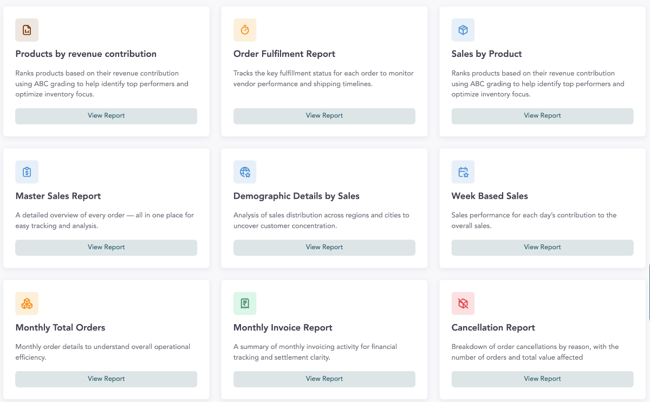Click the Master Sales Report clipboard icon
Viewport: 650px width, 402px height.
(27, 172)
